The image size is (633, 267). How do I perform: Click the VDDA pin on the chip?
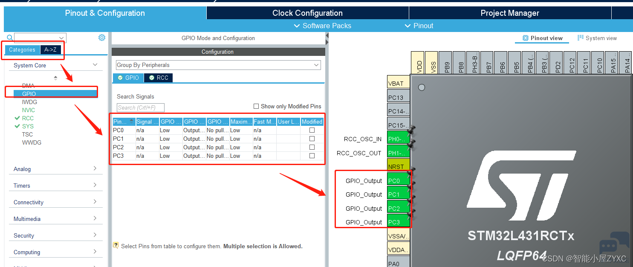coord(399,249)
